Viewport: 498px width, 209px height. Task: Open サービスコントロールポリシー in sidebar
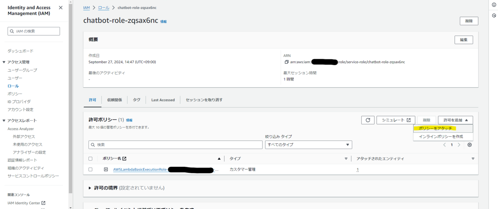[33, 176]
